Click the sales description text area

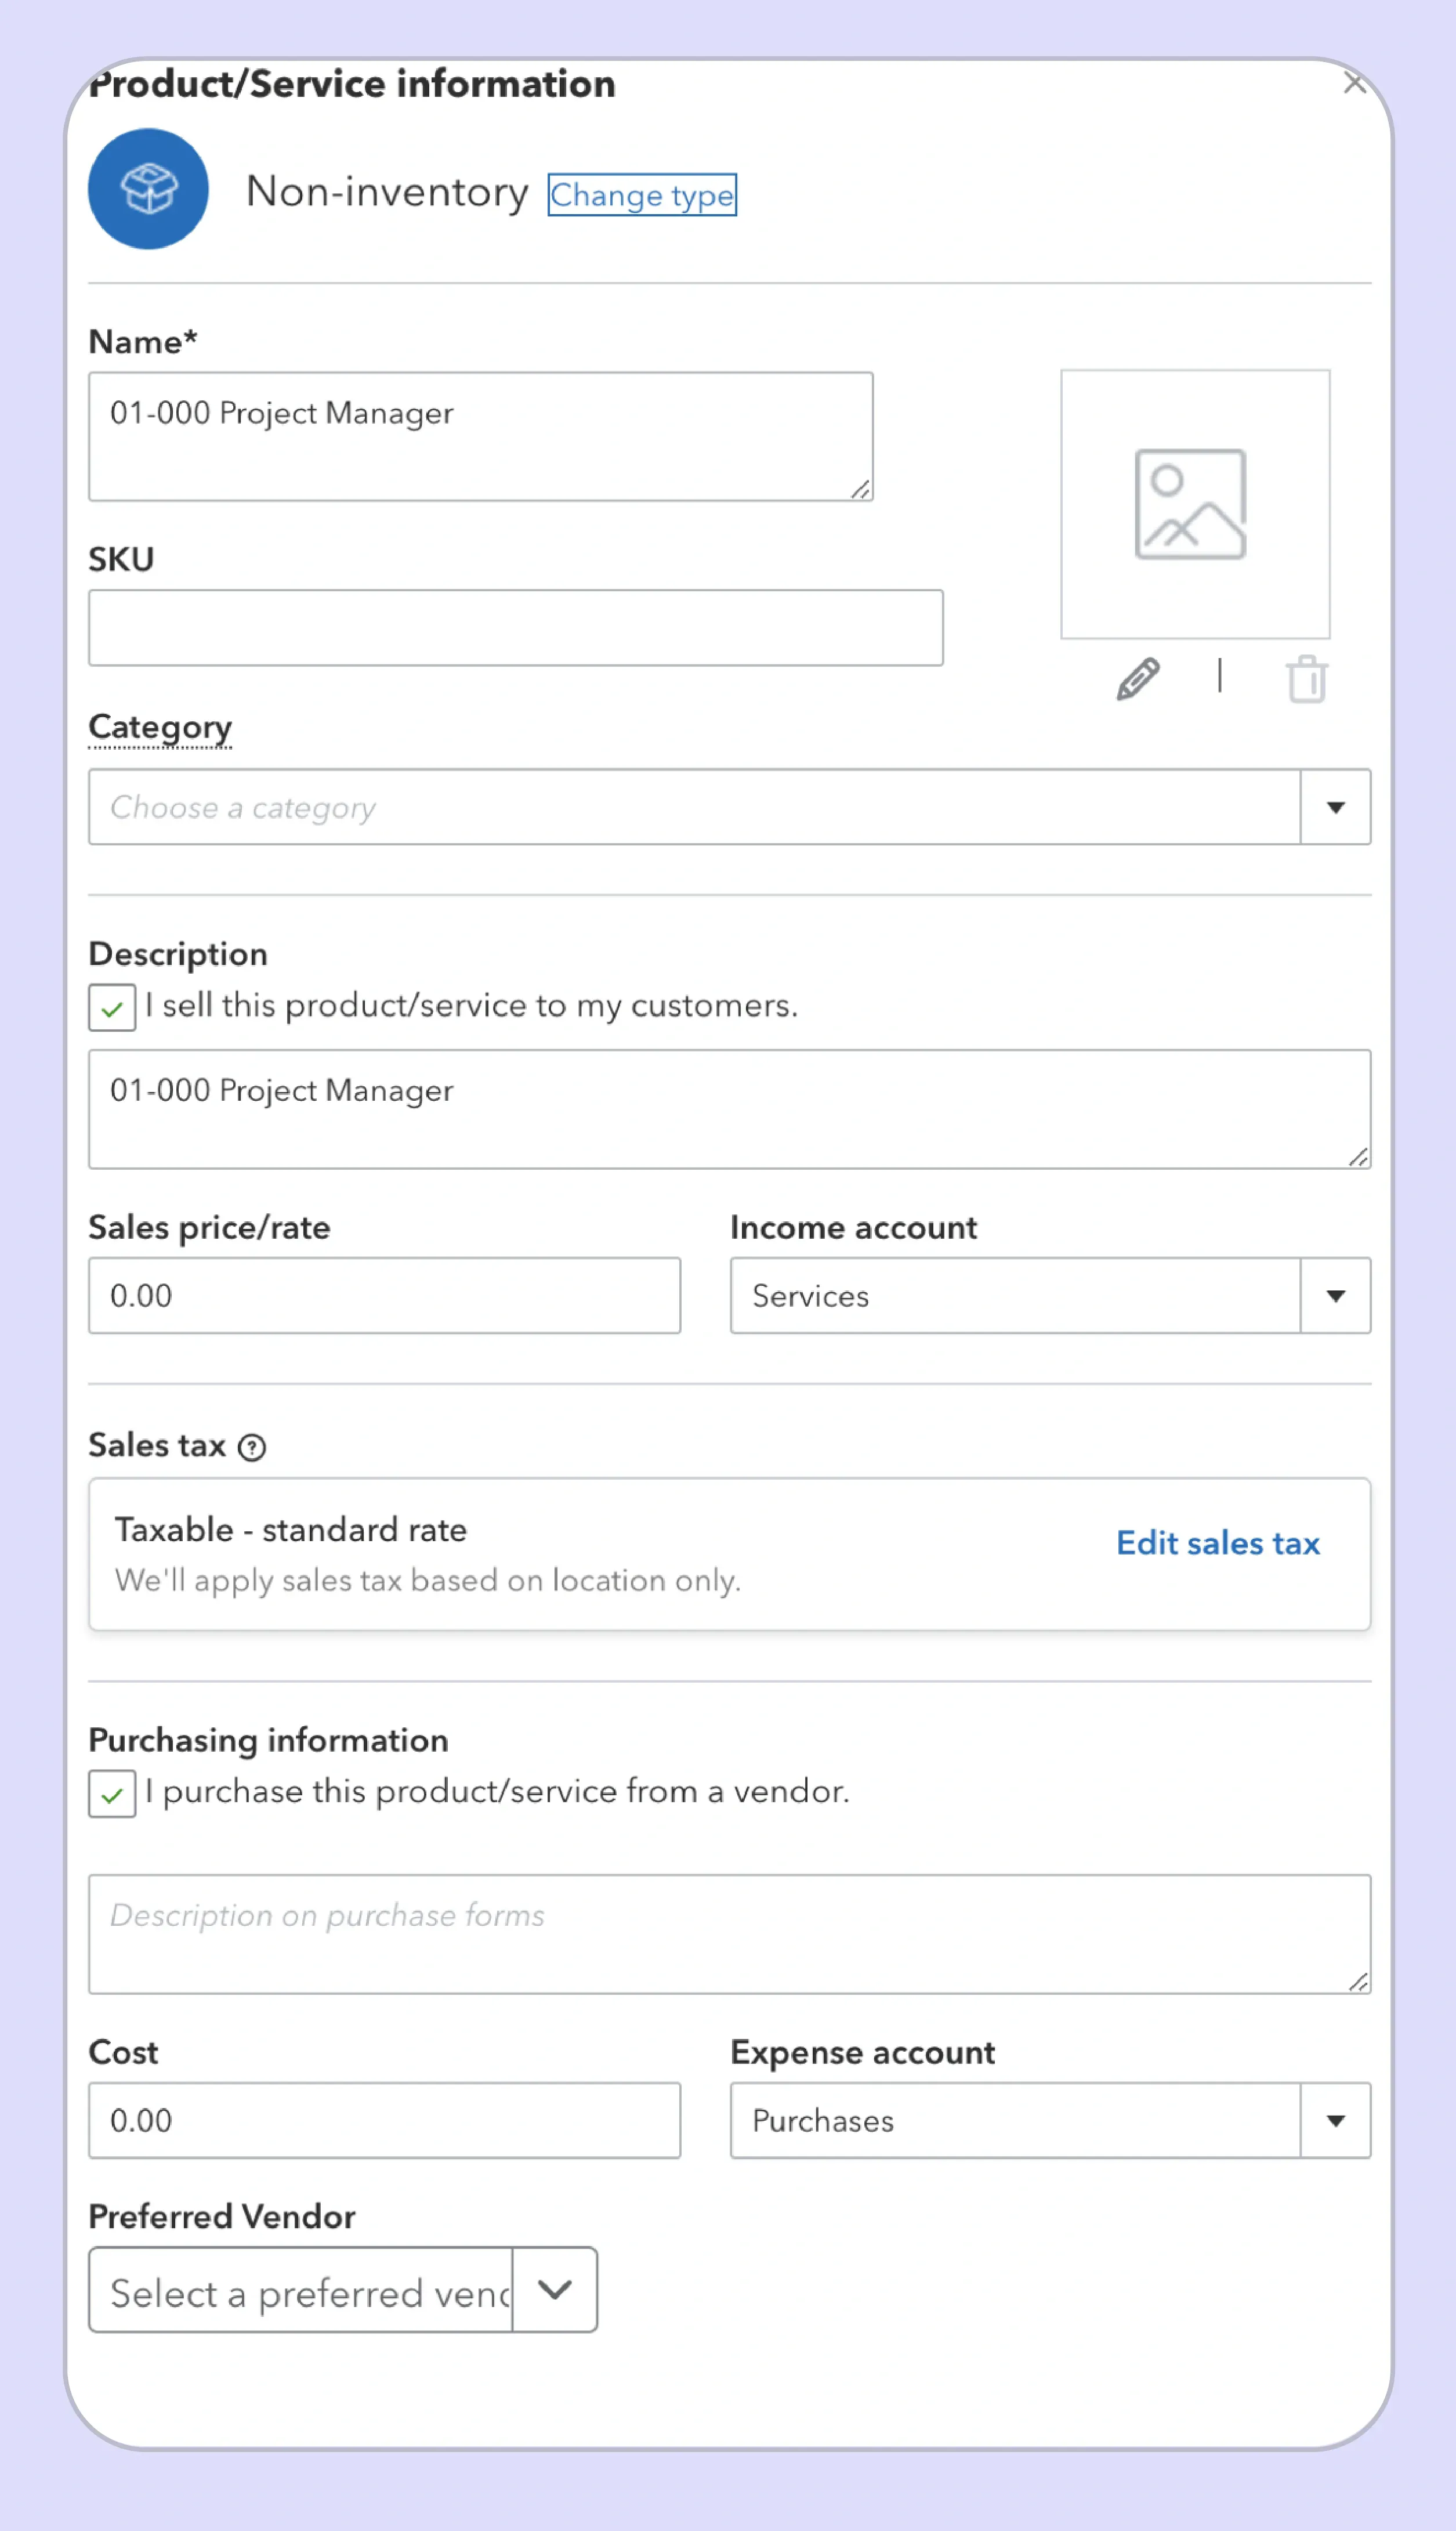(x=730, y=1109)
